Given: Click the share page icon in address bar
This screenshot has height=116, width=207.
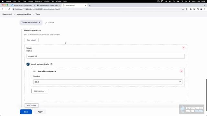Looking at the screenshot, I should pyautogui.click(x=183, y=9).
